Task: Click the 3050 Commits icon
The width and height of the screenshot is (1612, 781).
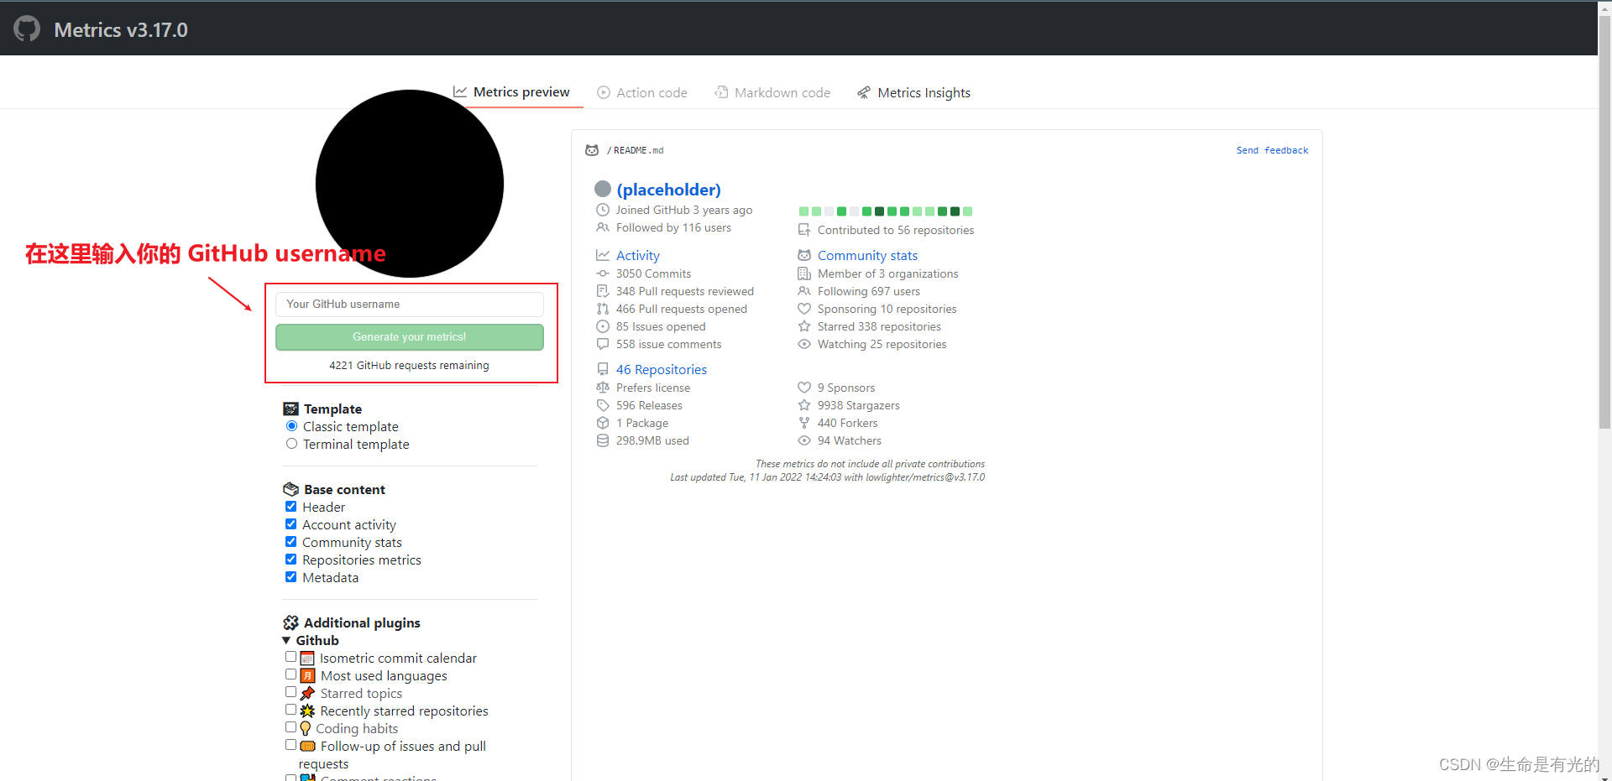Action: [x=603, y=273]
